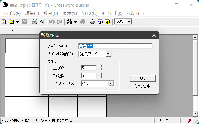Viewport: 199px width, 124px height.
Task: Click the Redo toolbar icon
Action: coord(59,22)
